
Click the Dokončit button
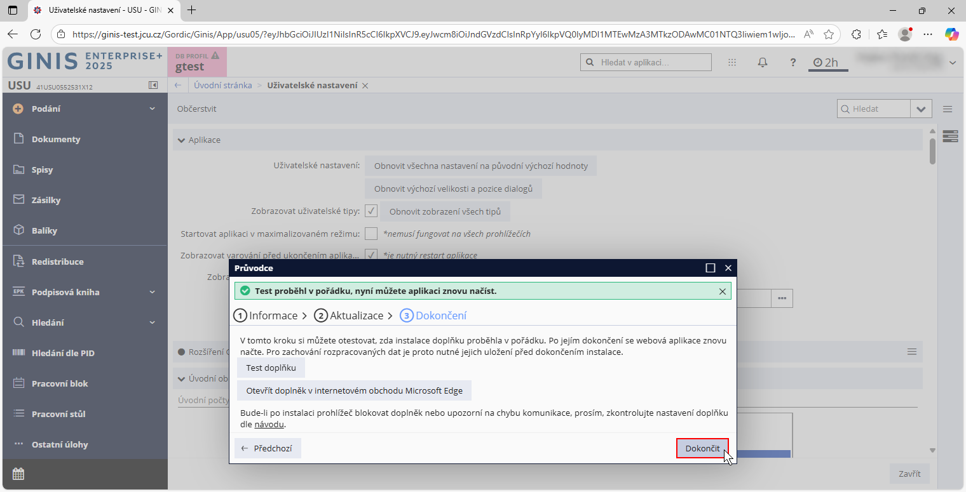point(702,448)
